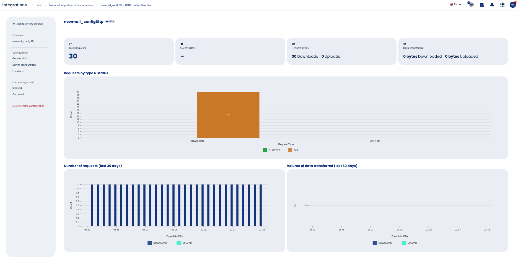Go back to my integrations
The image size is (518, 260).
click(28, 24)
